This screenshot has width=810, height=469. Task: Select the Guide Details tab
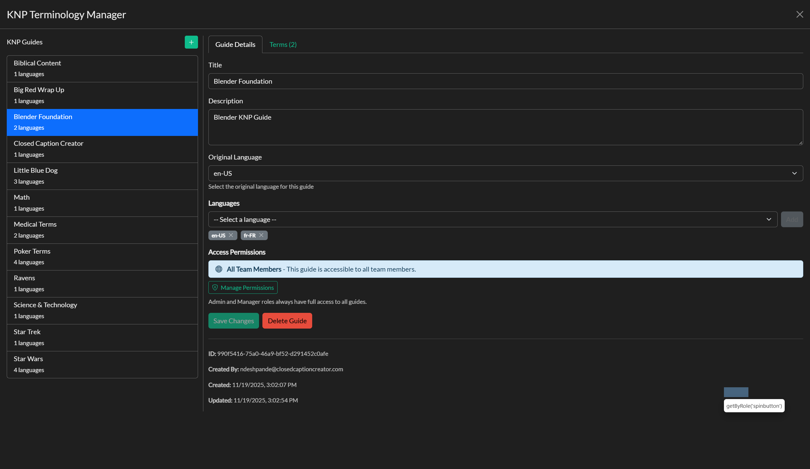tap(235, 45)
